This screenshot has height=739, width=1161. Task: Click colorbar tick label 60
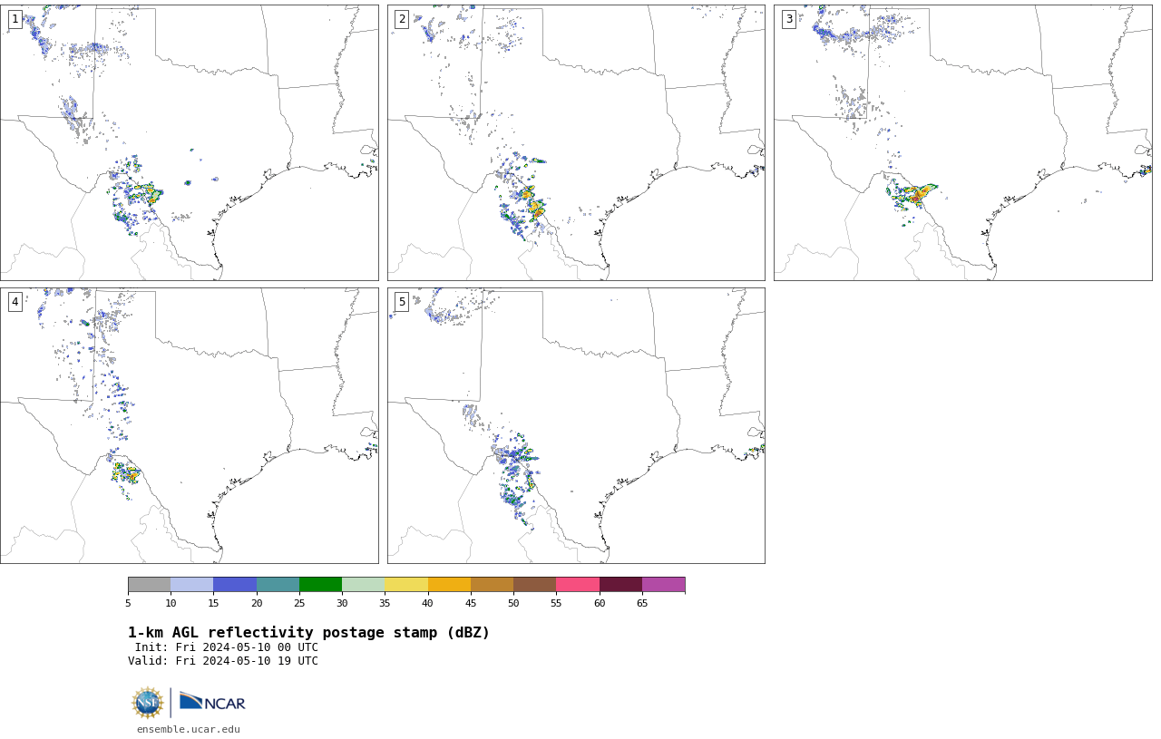point(600,604)
